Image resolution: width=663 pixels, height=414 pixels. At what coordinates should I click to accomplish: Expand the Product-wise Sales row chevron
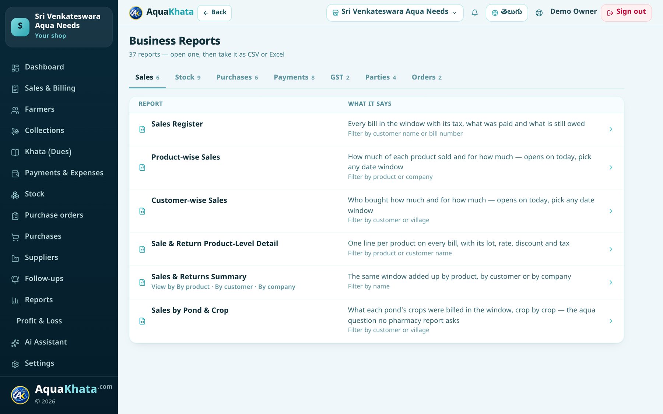tap(611, 167)
